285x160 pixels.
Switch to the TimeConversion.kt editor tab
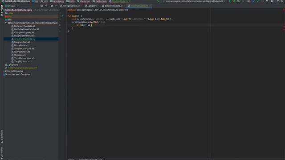pos(70,6)
